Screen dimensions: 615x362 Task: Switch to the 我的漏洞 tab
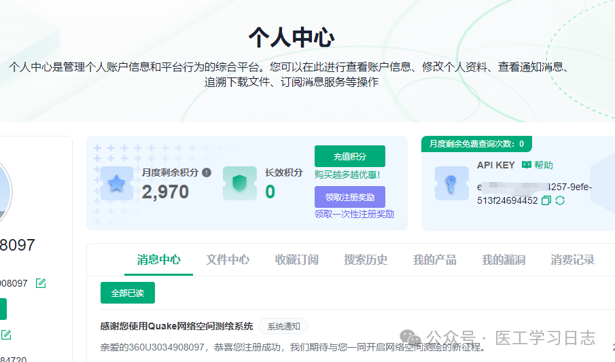[504, 259]
